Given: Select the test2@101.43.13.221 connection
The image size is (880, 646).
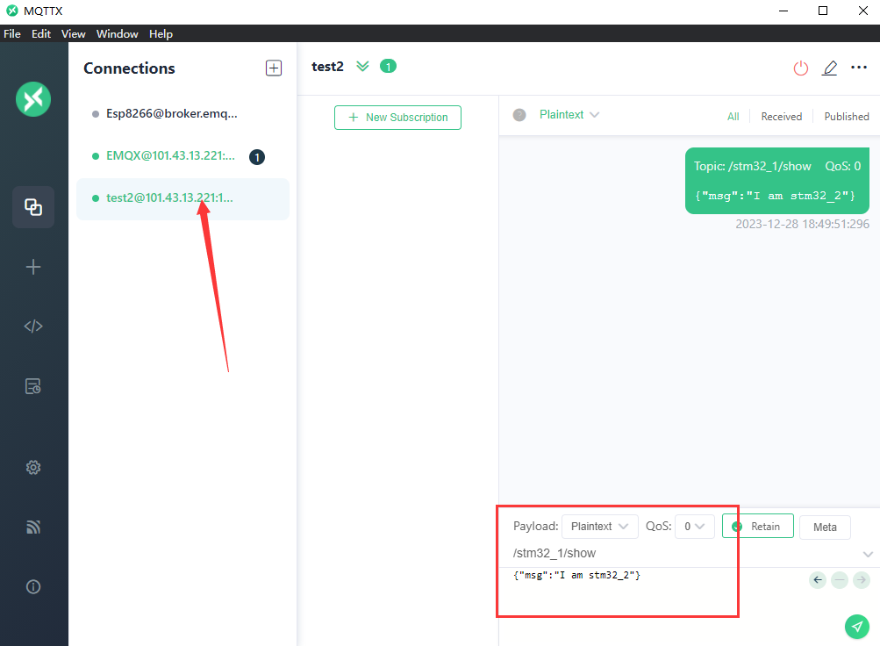Looking at the screenshot, I should (182, 198).
